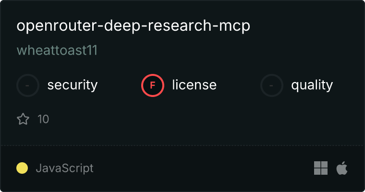Click the star icon beside 10
365x192 pixels.
pos(23,119)
